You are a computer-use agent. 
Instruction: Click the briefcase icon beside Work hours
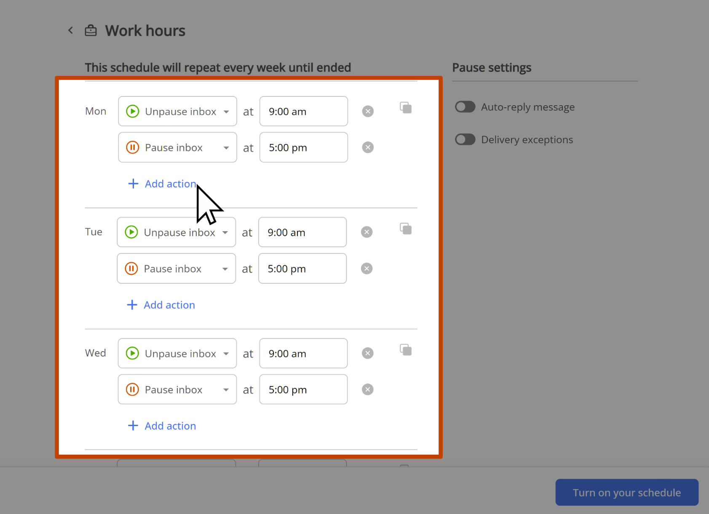coord(91,30)
